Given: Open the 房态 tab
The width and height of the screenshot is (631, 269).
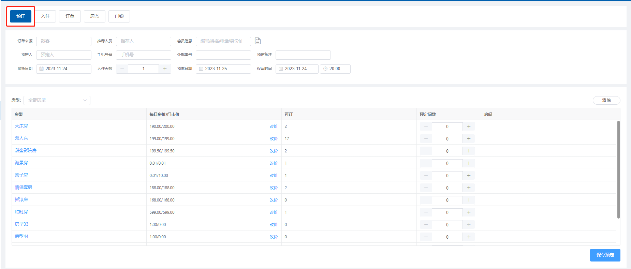Looking at the screenshot, I should 94,16.
